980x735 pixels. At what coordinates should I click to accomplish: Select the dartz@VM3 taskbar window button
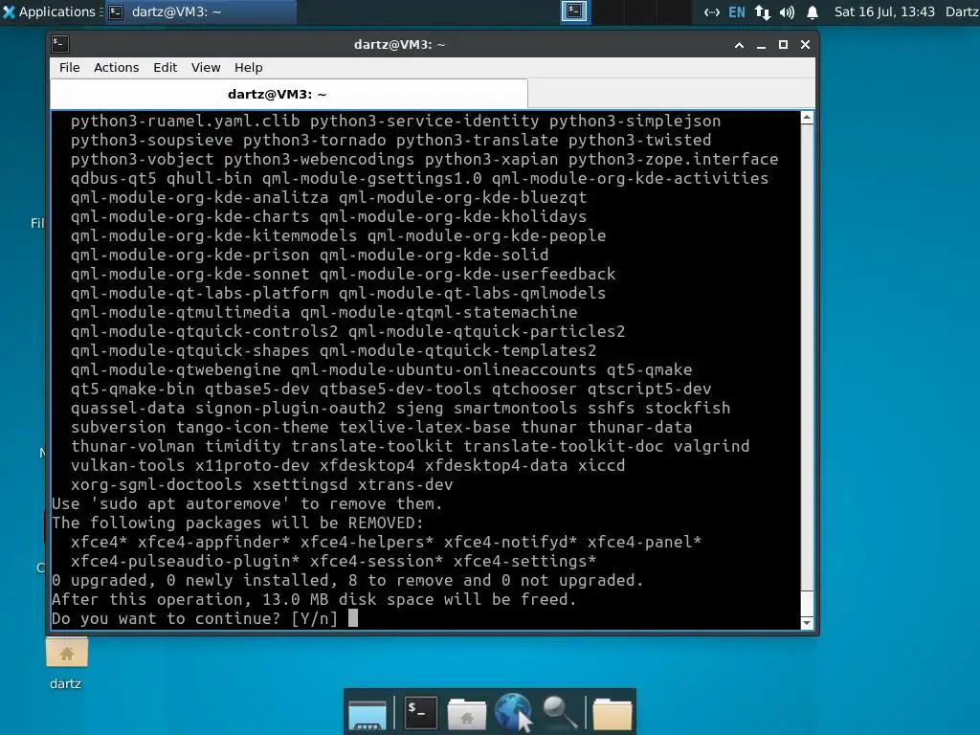coord(200,11)
